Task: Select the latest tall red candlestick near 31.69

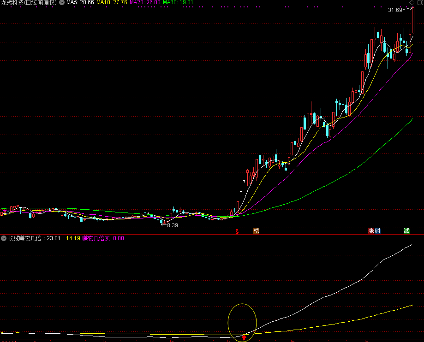Action: point(413,21)
